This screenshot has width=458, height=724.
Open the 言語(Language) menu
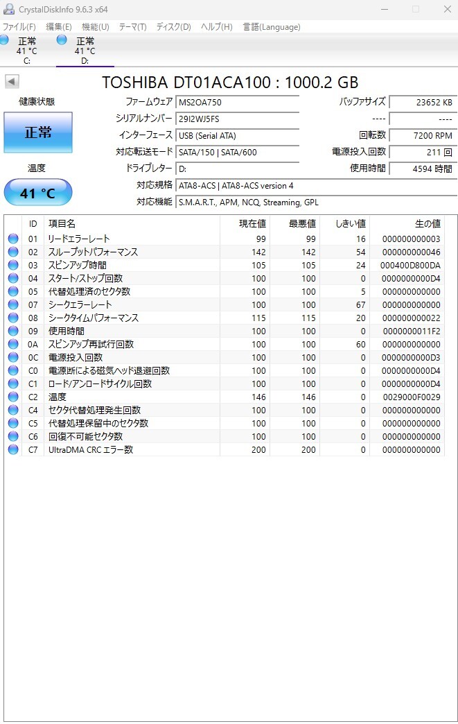coord(272,27)
